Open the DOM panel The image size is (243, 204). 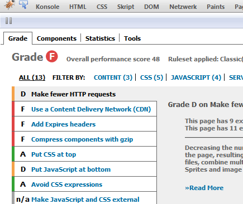click(x=151, y=7)
